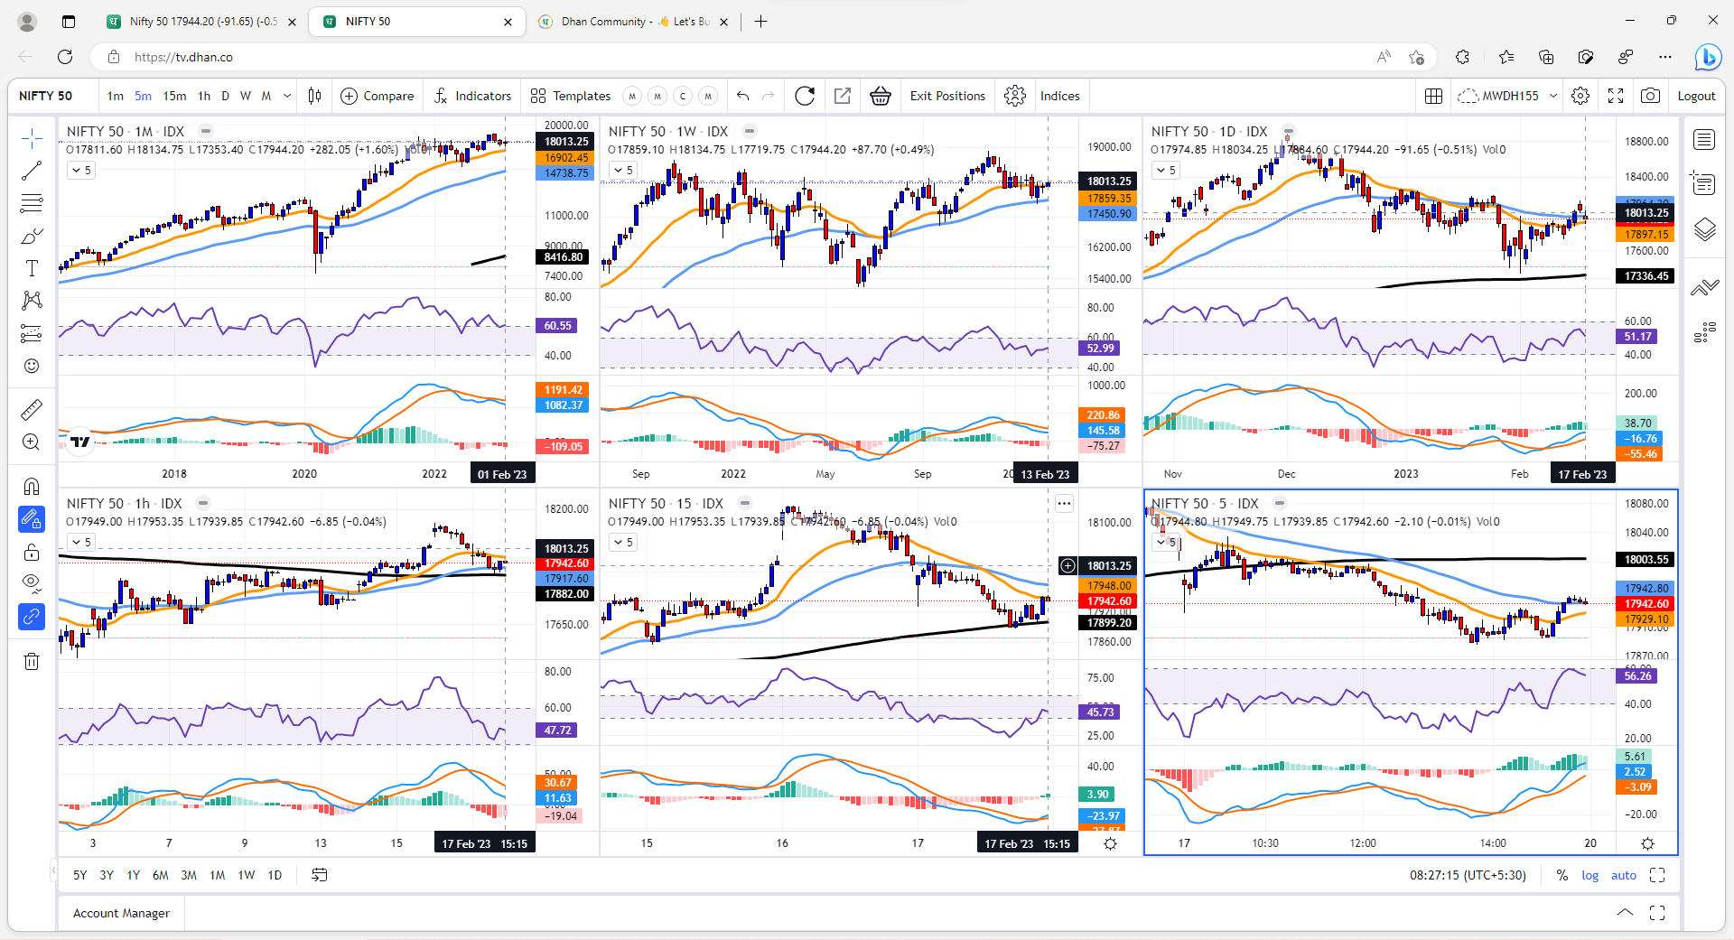1734x940 pixels.
Task: Open the Indices menu
Action: [1059, 96]
